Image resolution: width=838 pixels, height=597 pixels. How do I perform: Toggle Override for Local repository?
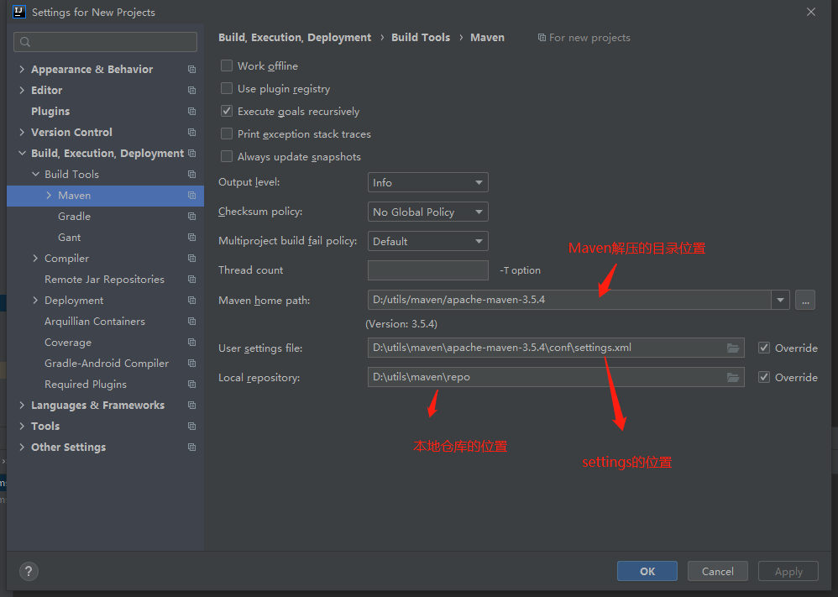pyautogui.click(x=764, y=377)
